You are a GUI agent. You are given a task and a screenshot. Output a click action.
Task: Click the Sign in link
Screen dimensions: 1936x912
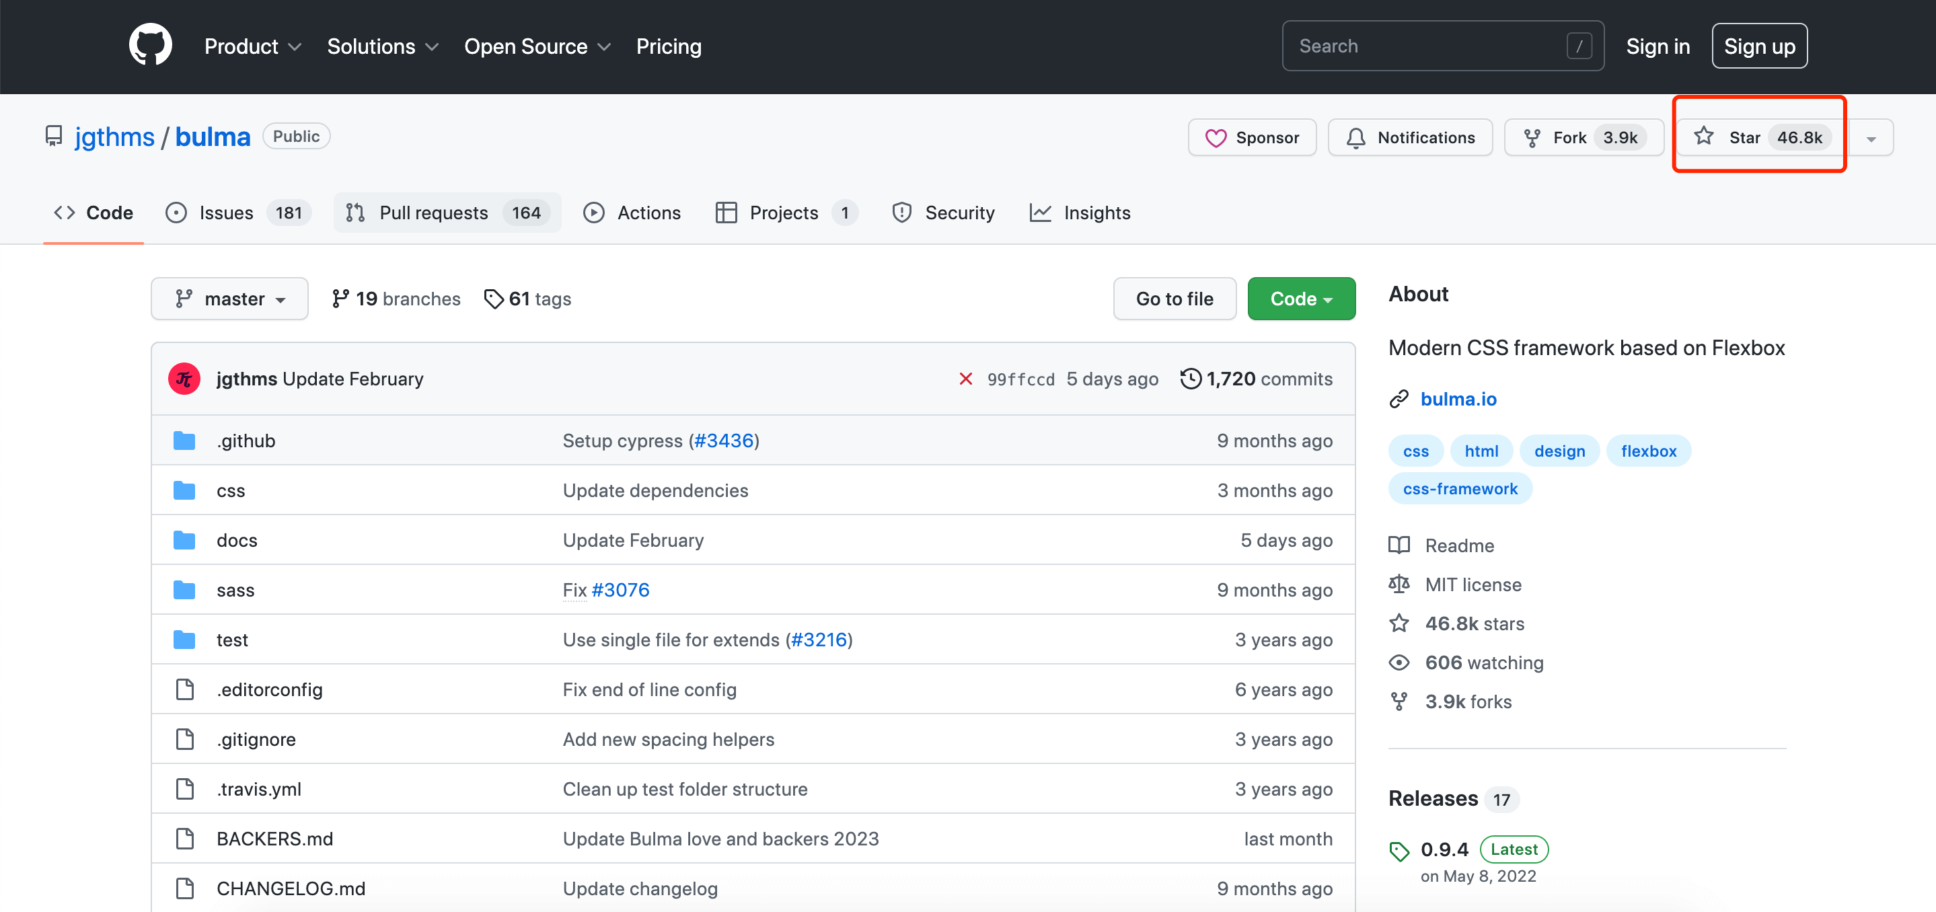(x=1658, y=46)
